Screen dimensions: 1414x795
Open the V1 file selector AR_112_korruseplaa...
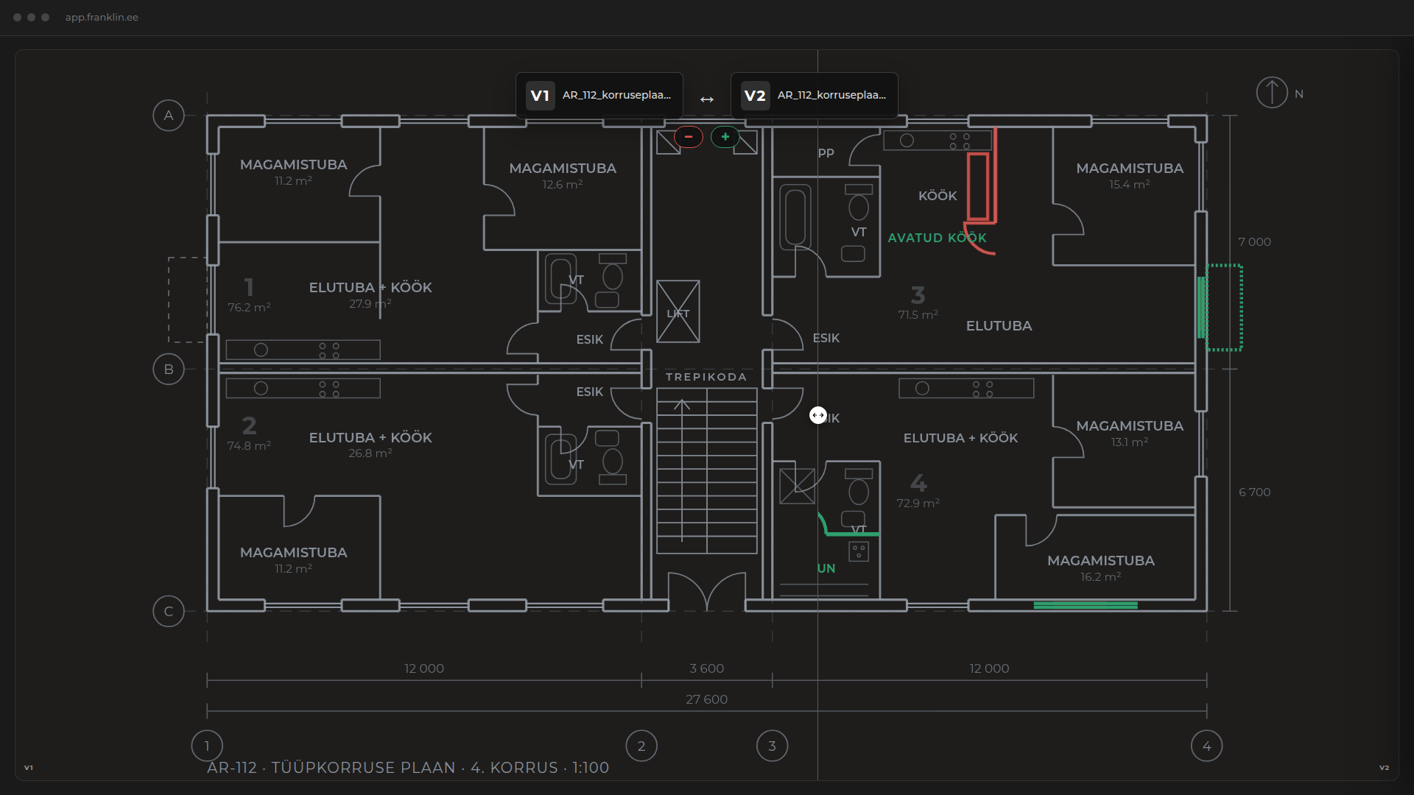click(599, 96)
